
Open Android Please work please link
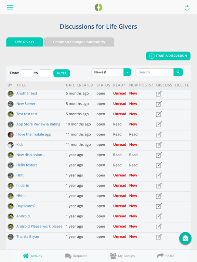[39, 226]
